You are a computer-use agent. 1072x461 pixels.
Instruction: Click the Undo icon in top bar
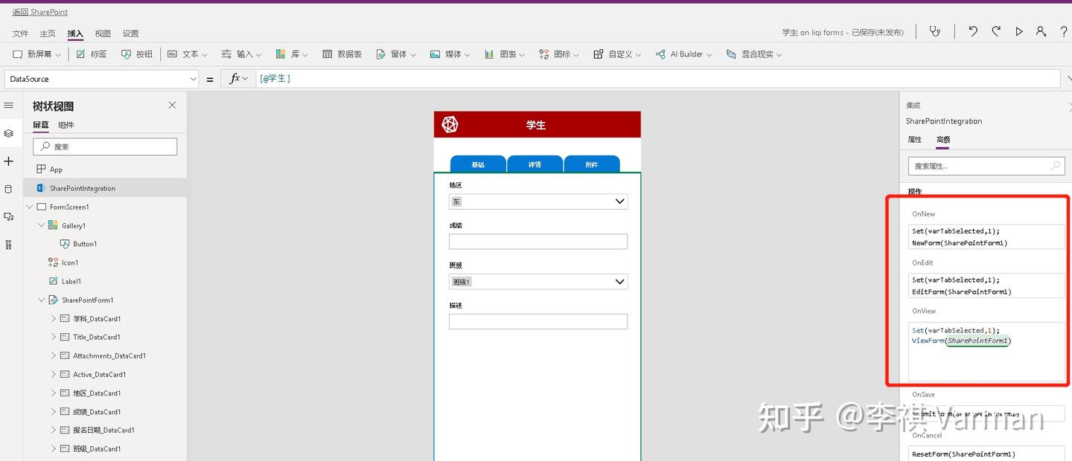click(972, 31)
